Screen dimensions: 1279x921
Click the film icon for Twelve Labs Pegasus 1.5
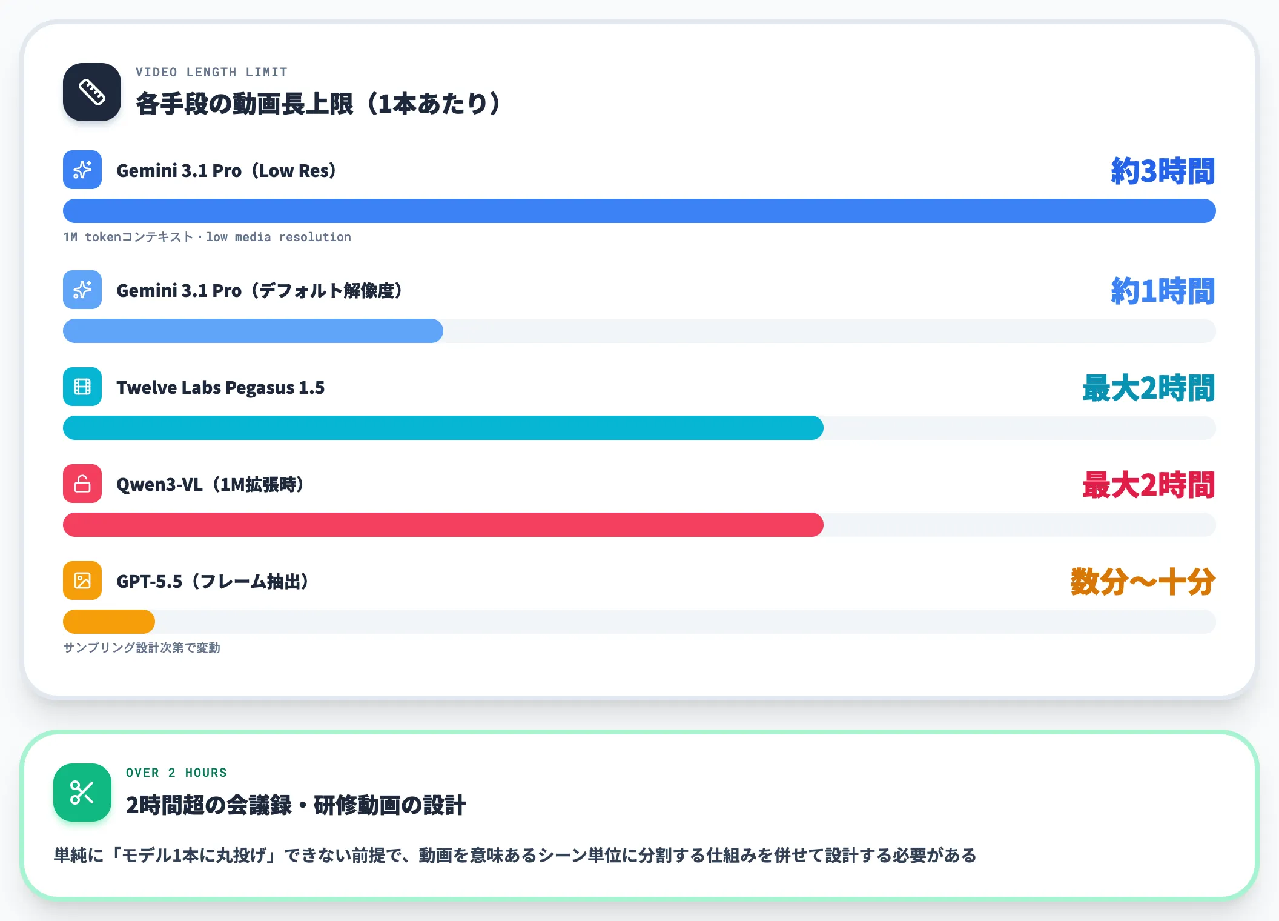[82, 387]
